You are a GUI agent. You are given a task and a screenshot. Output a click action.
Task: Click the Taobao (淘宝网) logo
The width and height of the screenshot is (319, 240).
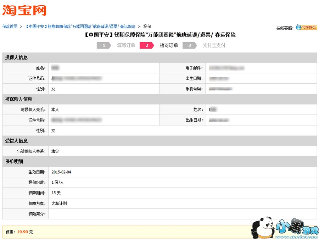point(24,10)
